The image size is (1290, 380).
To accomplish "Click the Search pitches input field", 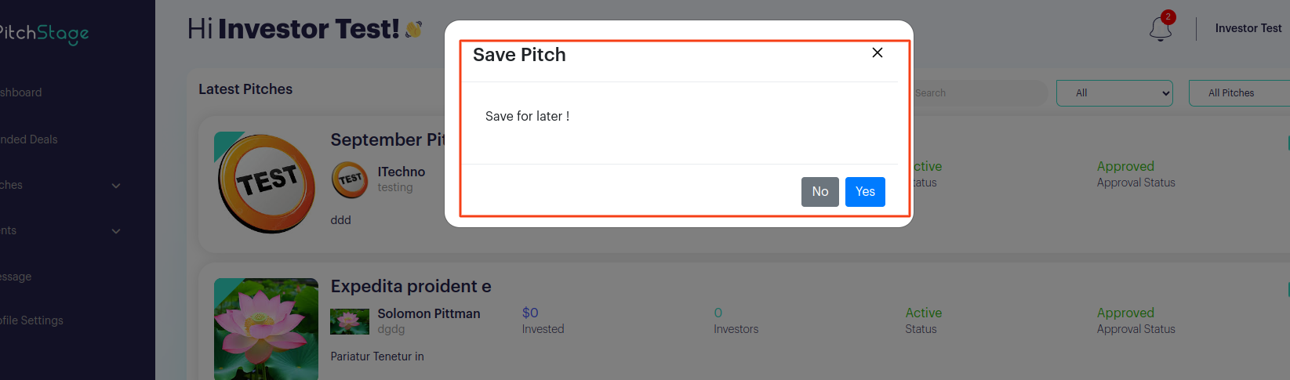I will [x=980, y=93].
